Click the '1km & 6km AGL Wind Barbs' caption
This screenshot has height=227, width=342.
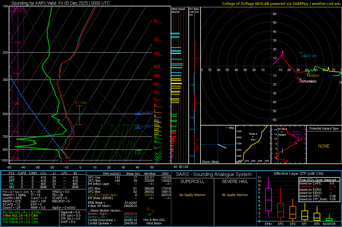154,221
